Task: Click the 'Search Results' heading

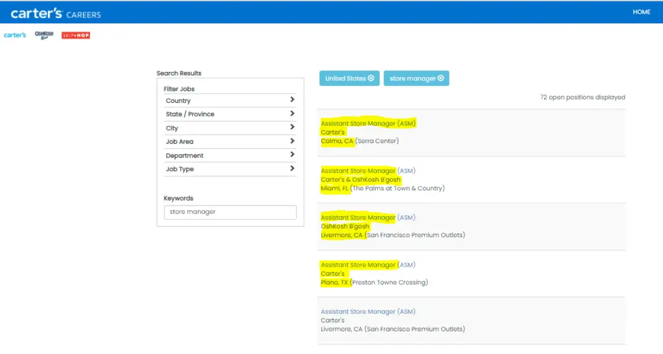Action: (179, 73)
